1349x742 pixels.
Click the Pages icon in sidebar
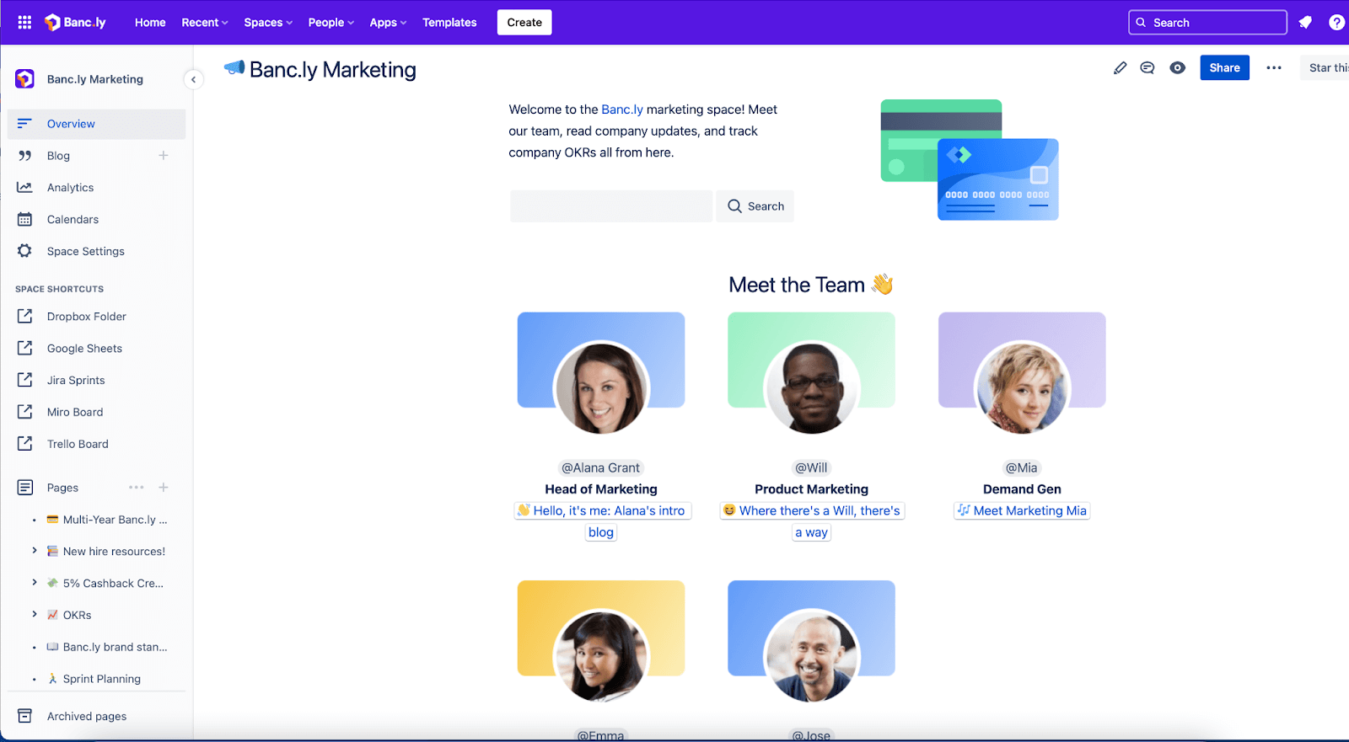24,488
